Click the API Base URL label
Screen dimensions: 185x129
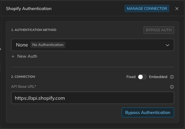tap(24, 87)
